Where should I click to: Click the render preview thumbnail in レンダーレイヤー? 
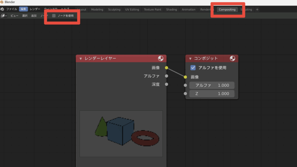coord(121,133)
